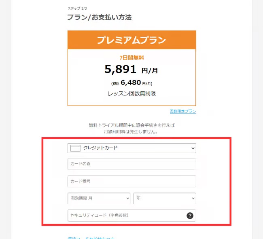Select the セキュリティコード input field

click(125, 216)
